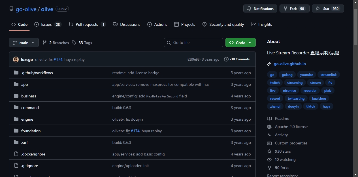Image resolution: width=358 pixels, height=177 pixels.
Task: Click the scale icon beside Apache-2.0 license
Action: click(269, 127)
